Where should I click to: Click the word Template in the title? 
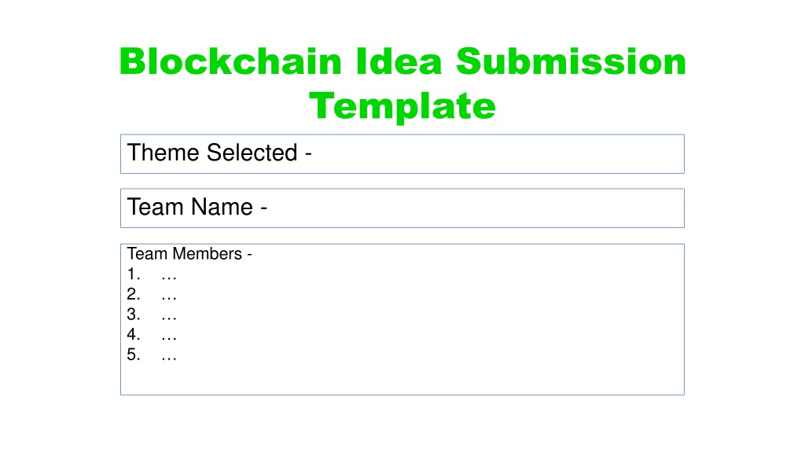[x=402, y=106]
